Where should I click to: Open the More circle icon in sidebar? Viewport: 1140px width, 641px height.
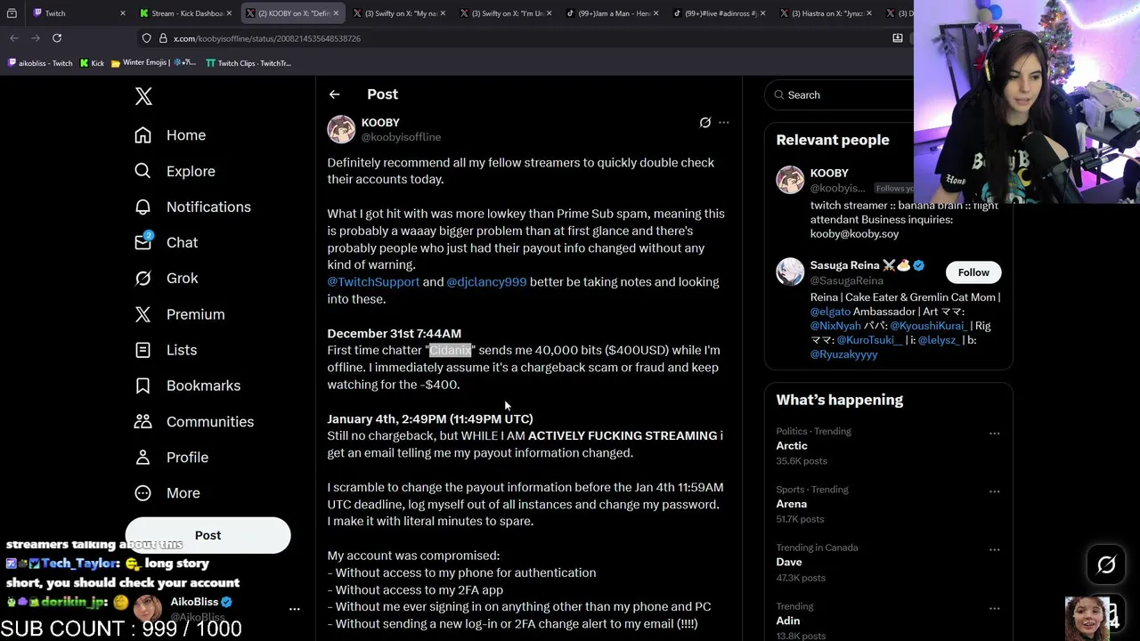point(142,492)
